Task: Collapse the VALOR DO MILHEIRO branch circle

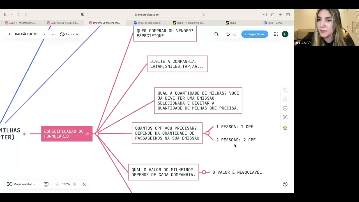Action: [204, 172]
